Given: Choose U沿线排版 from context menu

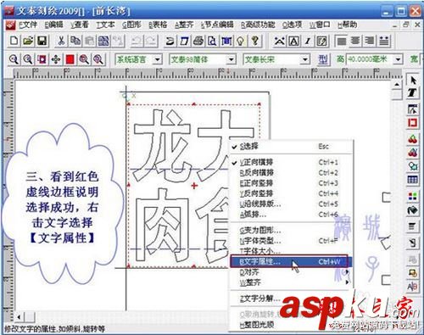Looking at the screenshot, I should (x=291, y=204).
